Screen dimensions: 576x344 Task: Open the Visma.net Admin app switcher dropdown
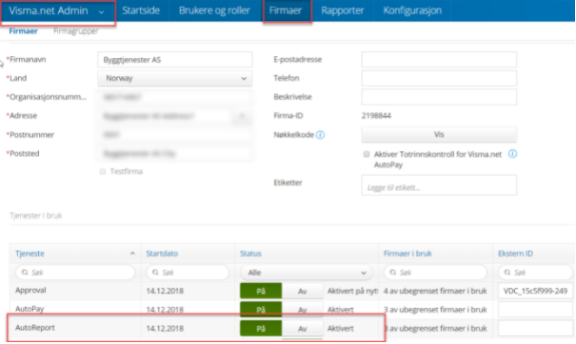(57, 10)
